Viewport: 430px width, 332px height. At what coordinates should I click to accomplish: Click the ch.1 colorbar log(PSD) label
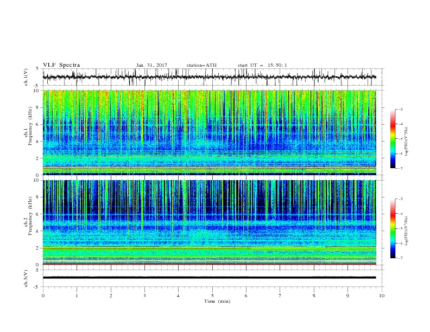(407, 142)
